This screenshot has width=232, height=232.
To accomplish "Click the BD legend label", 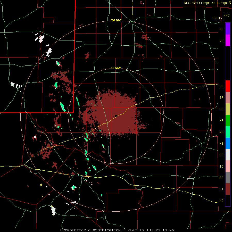I will (221, 109).
